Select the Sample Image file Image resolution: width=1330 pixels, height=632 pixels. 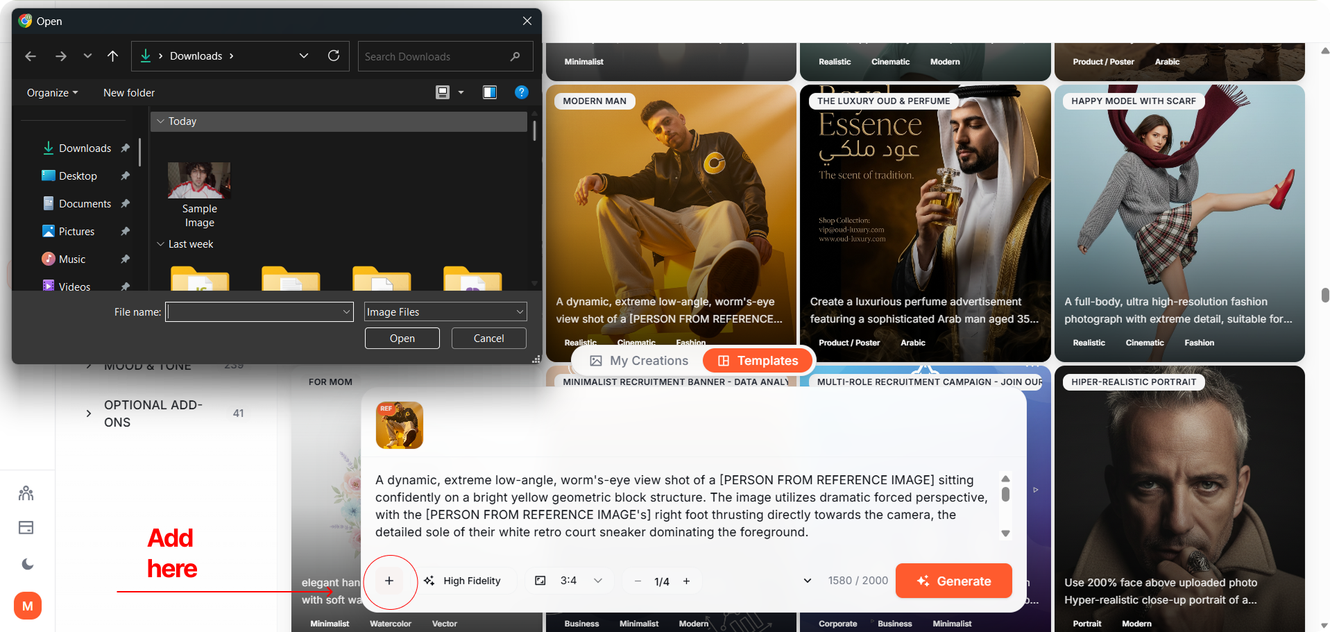199,195
